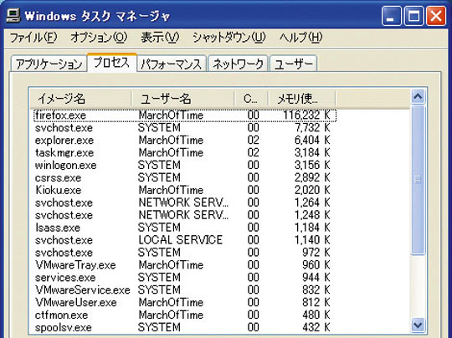Switch to the アプリケーション tab

pyautogui.click(x=49, y=64)
